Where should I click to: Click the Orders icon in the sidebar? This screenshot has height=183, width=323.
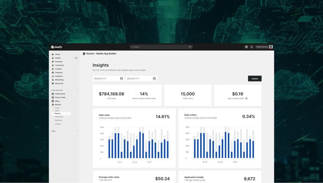(53, 58)
